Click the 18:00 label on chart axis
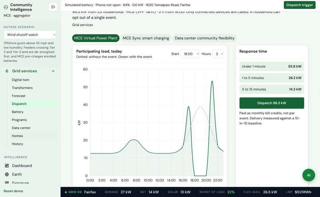 [194, 180]
